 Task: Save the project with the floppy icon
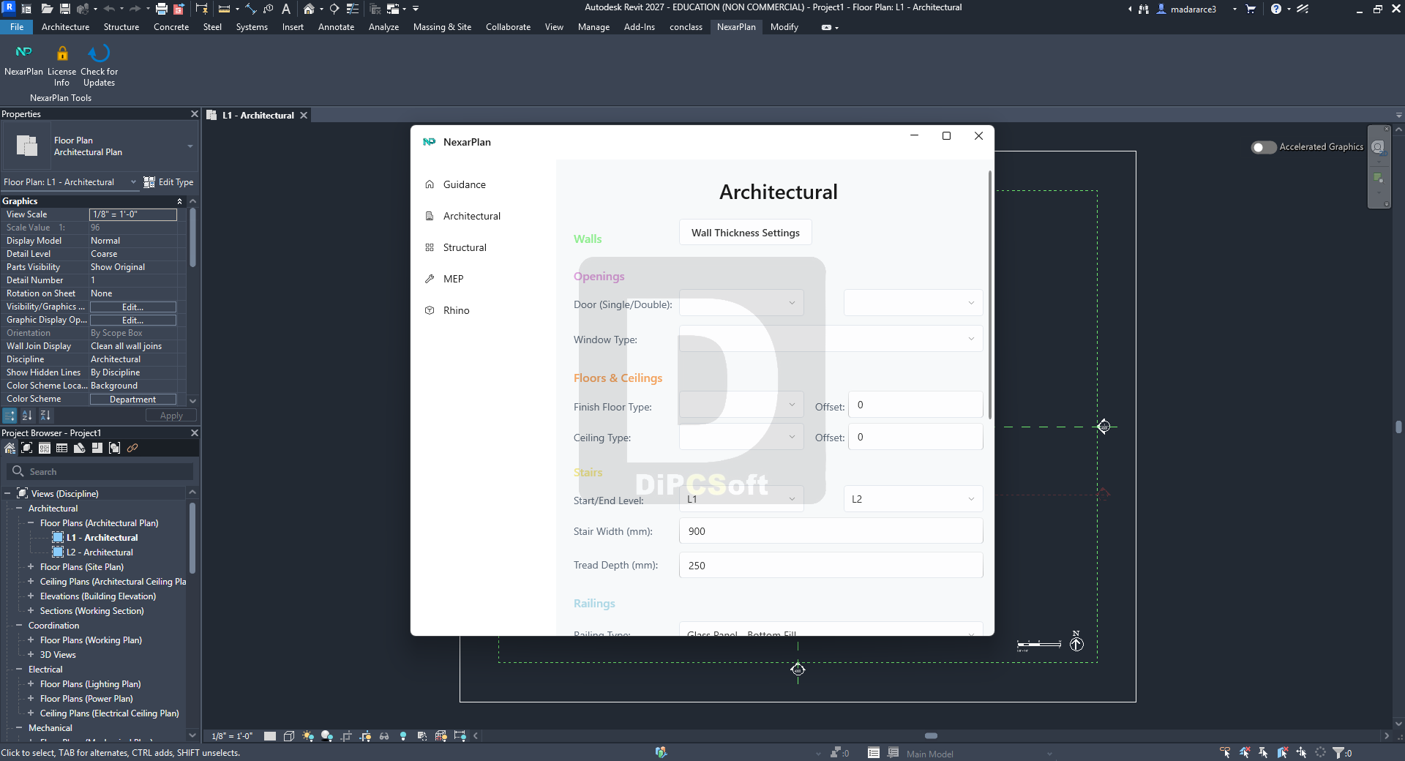pyautogui.click(x=65, y=9)
